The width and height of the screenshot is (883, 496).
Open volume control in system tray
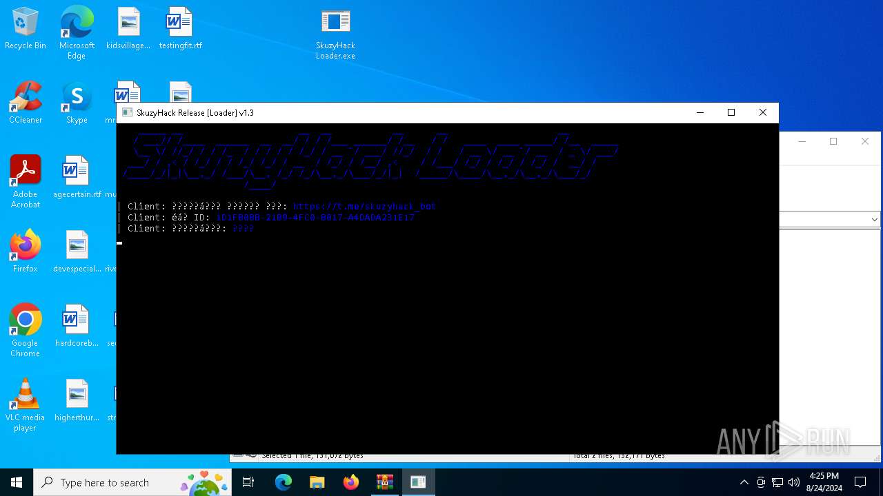tap(794, 482)
